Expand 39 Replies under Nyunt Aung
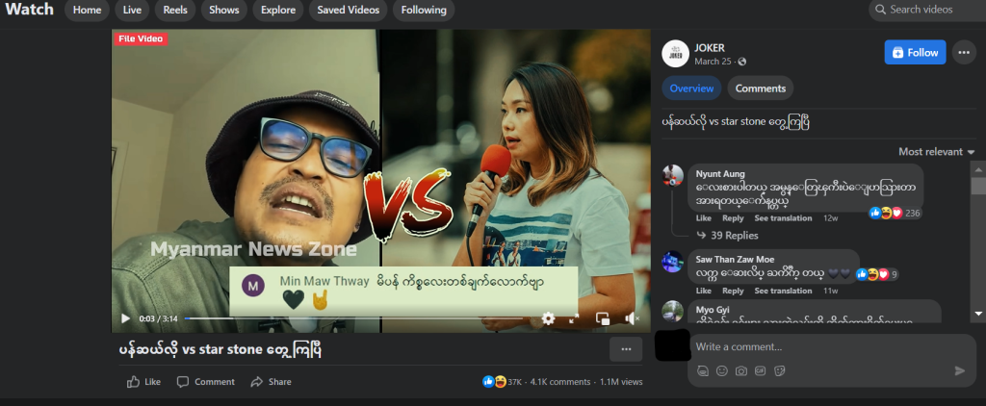Image resolution: width=986 pixels, height=406 pixels. (x=733, y=236)
